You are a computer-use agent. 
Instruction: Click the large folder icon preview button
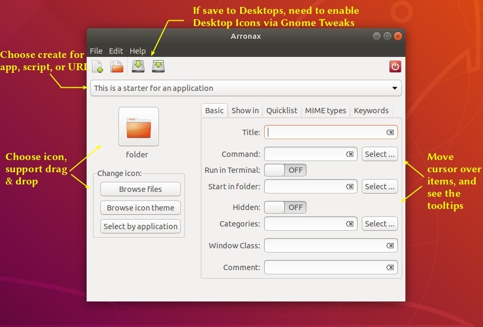pos(139,127)
